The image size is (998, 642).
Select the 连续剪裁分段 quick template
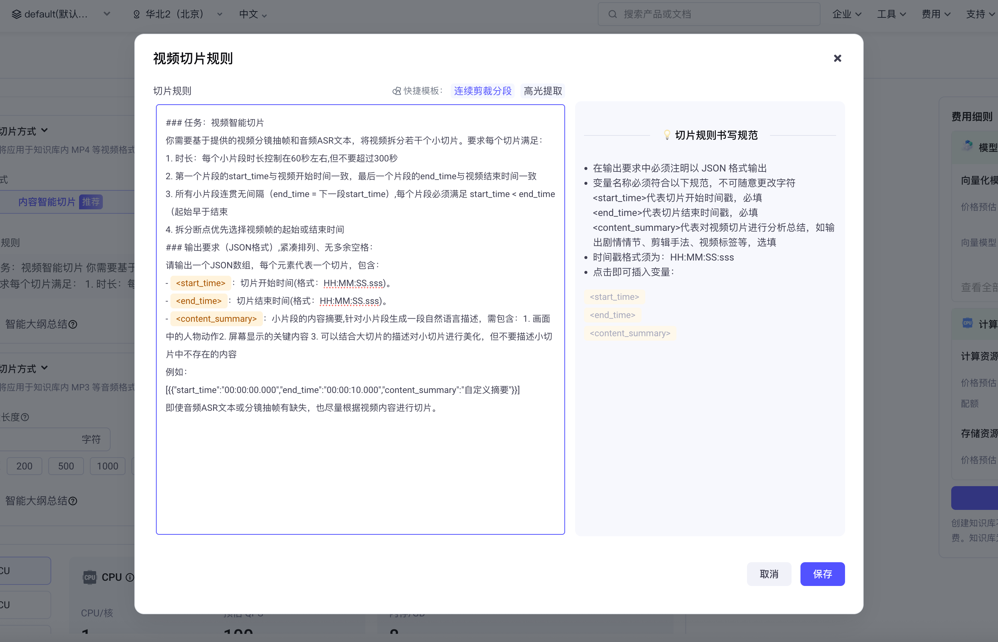(483, 91)
